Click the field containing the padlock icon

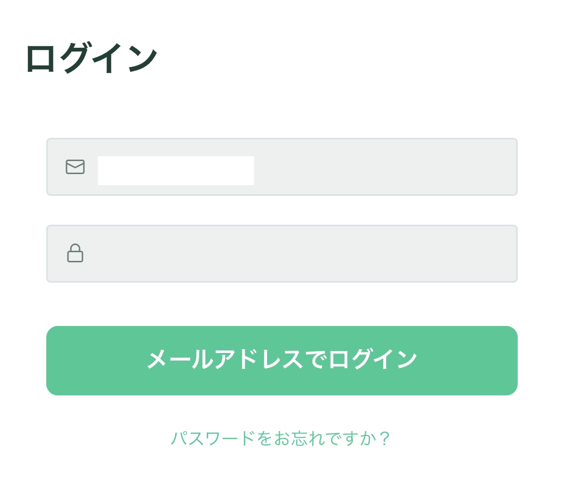[x=282, y=254]
